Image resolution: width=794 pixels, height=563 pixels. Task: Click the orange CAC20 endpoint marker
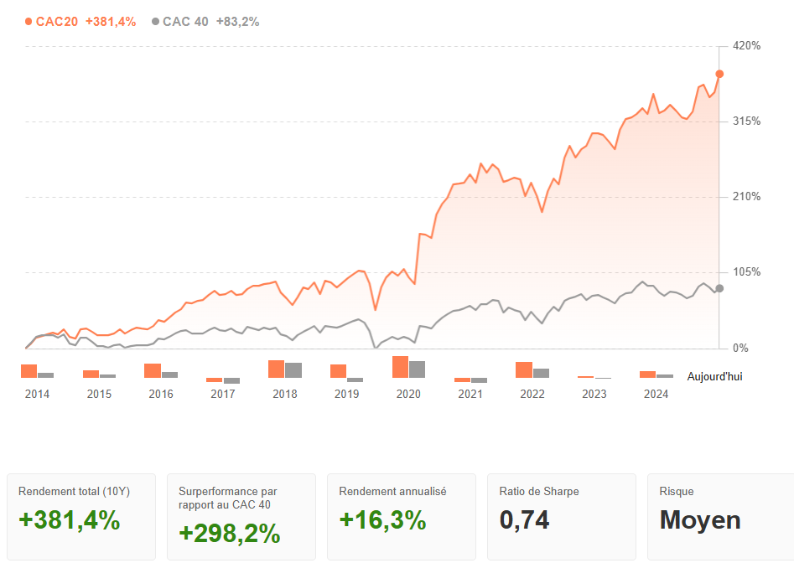coord(719,74)
